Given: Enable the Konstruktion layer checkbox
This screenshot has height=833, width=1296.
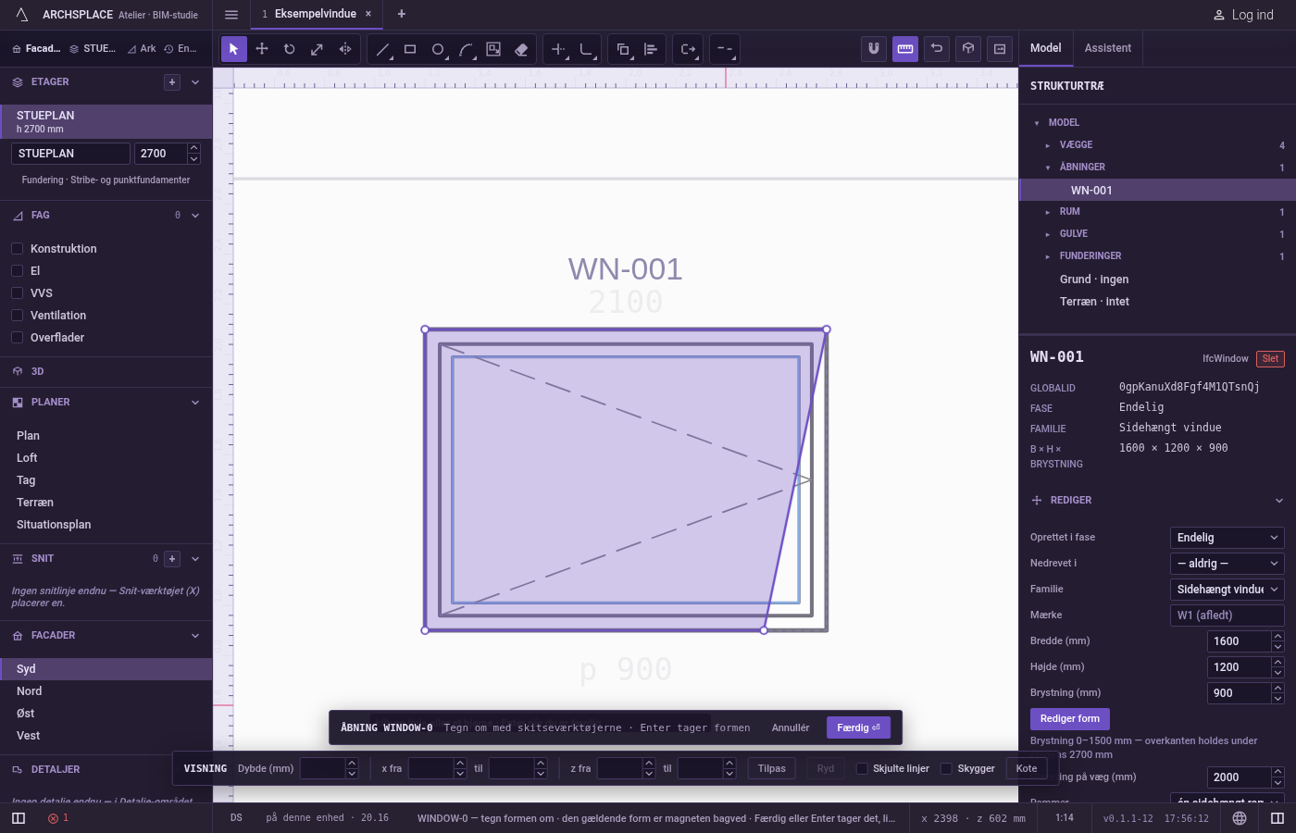Looking at the screenshot, I should click(17, 248).
